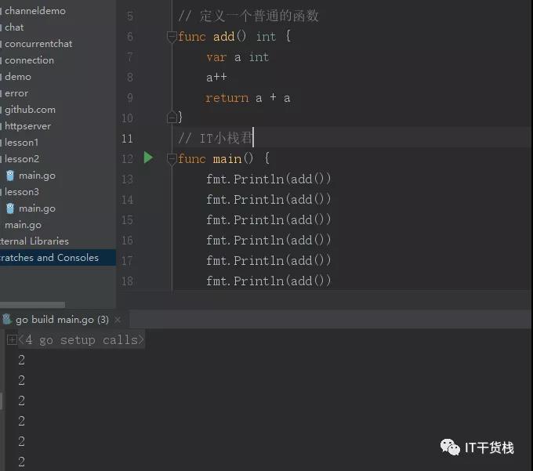Click the gopher icon on go build tab
Viewport: 533px width, 471px height.
pyautogui.click(x=7, y=319)
